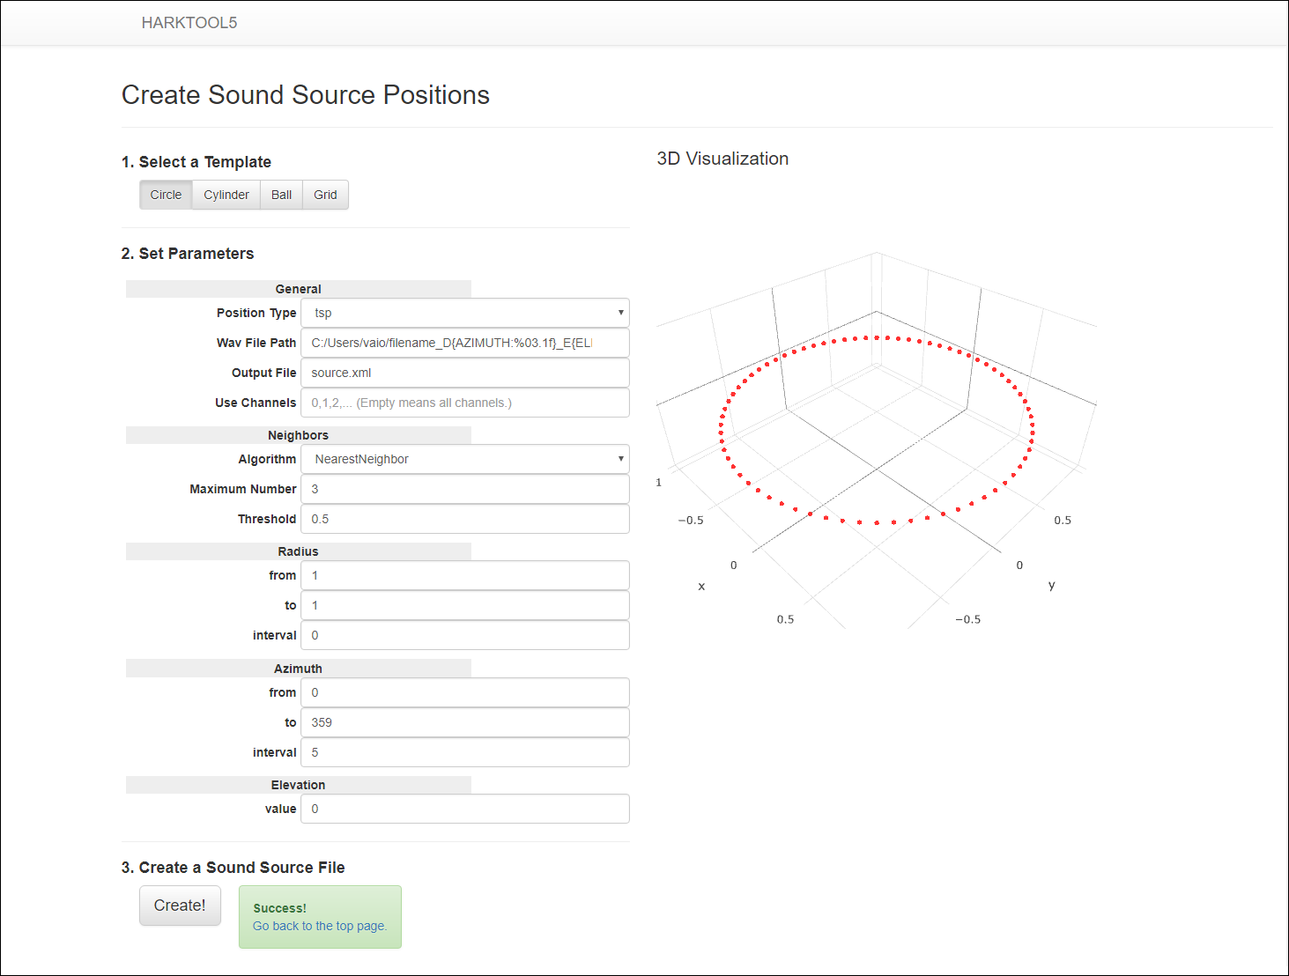Viewport: 1289px width, 976px height.
Task: Open the Position Type dropdown
Action: tap(465, 313)
